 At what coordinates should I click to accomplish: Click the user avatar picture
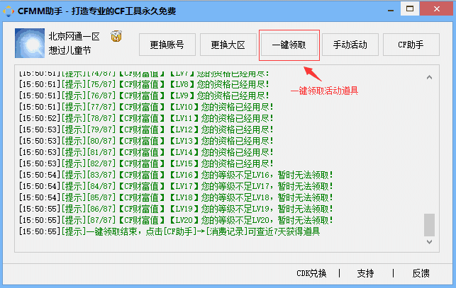pyautogui.click(x=30, y=43)
